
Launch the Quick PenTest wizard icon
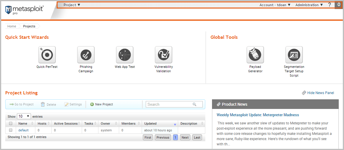point(47,55)
